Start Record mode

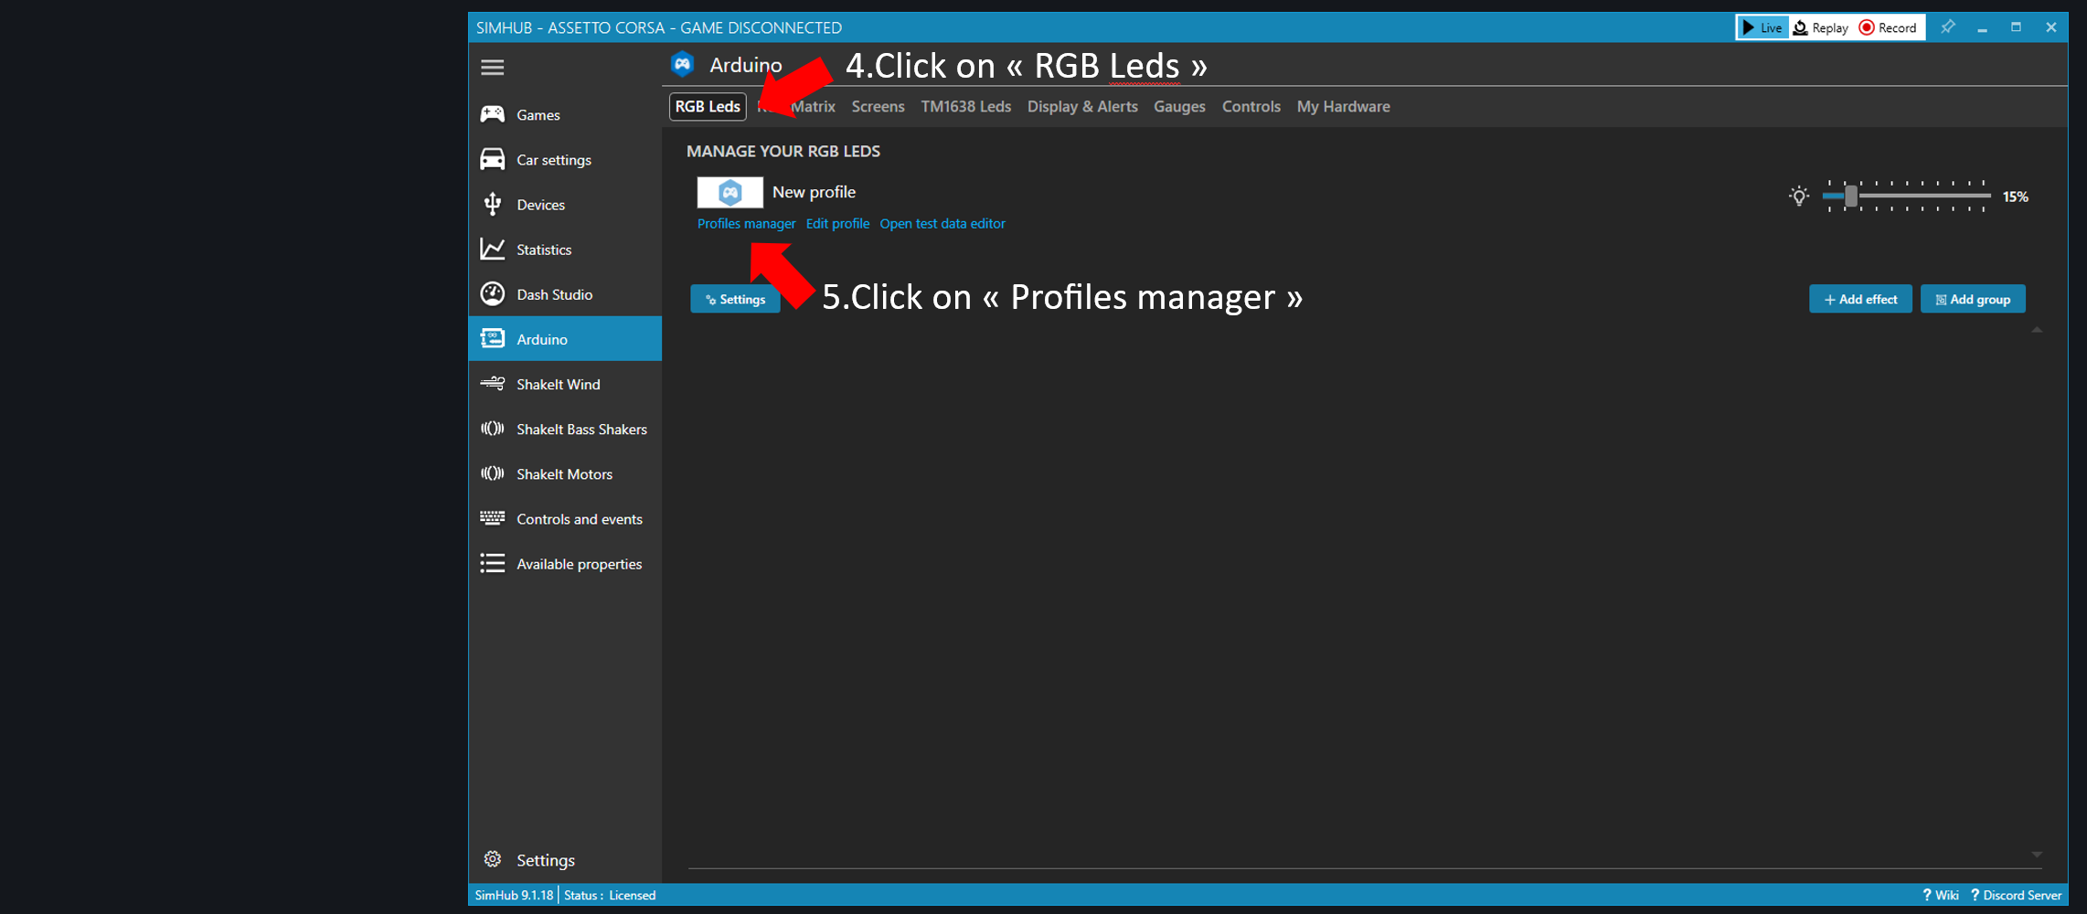point(1889,27)
